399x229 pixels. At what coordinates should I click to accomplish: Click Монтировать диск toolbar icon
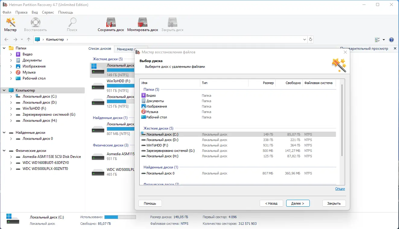[x=143, y=23]
